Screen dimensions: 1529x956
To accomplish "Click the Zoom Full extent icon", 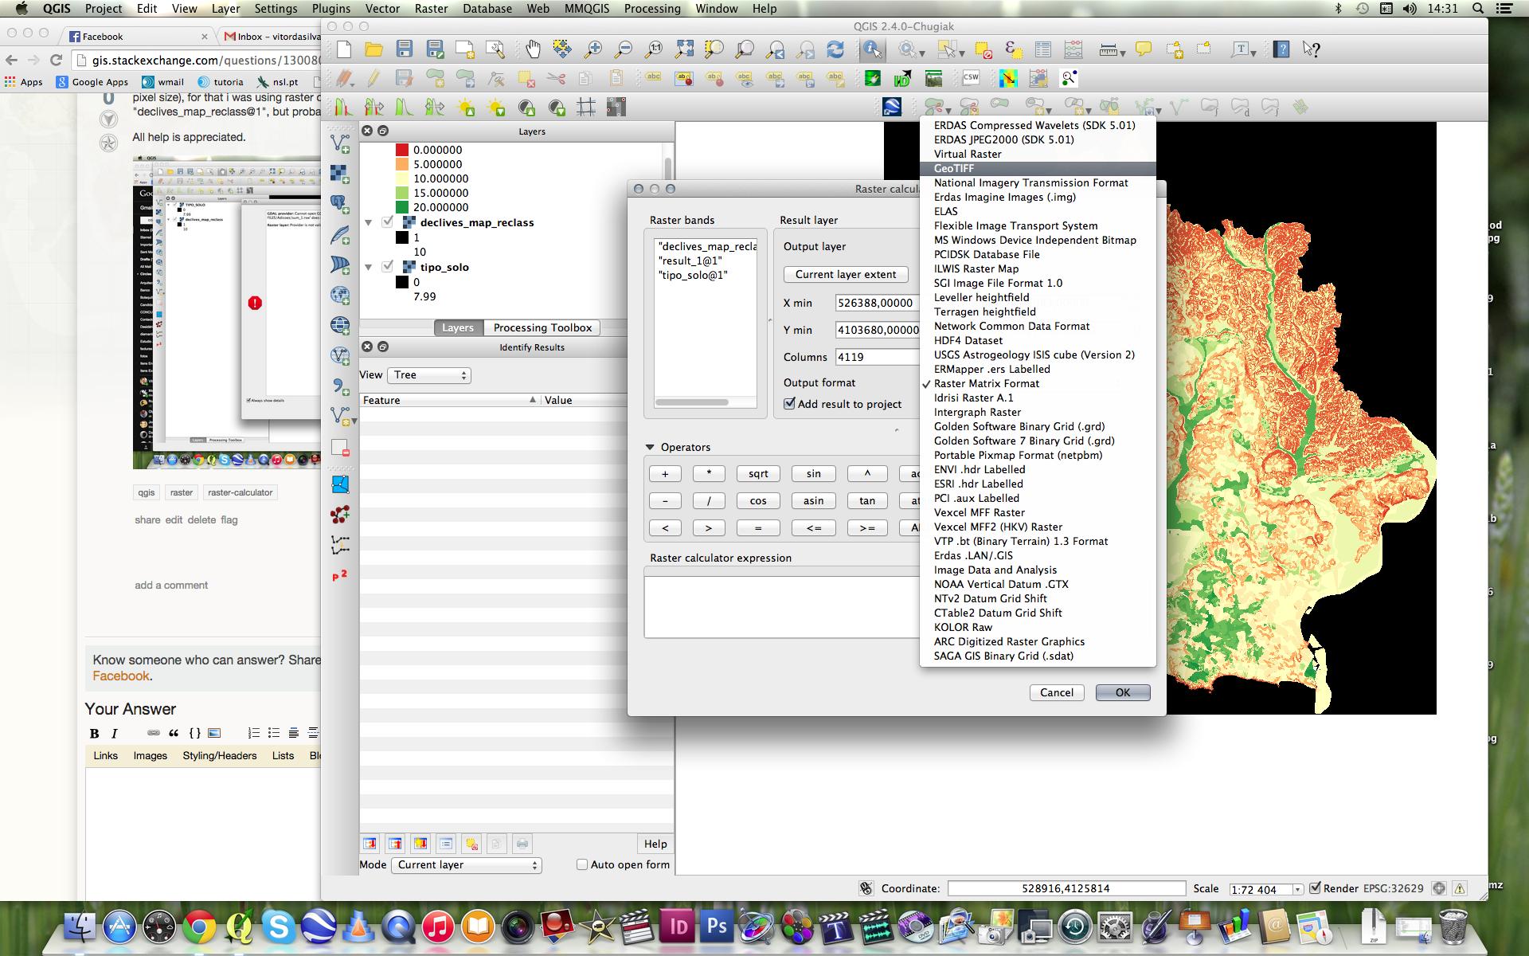I will [684, 49].
